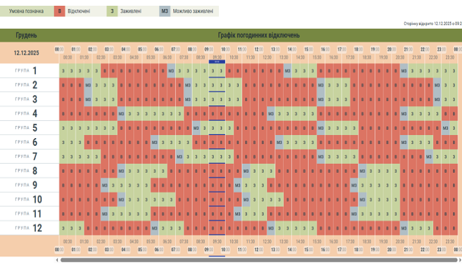Click the Можливо заживлені legend label
The image size is (462, 275).
point(192,11)
